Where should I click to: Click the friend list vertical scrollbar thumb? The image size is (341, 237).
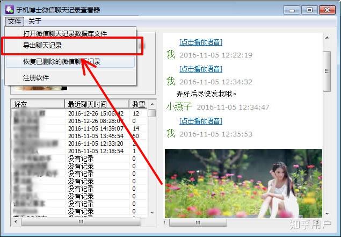[x=151, y=113]
